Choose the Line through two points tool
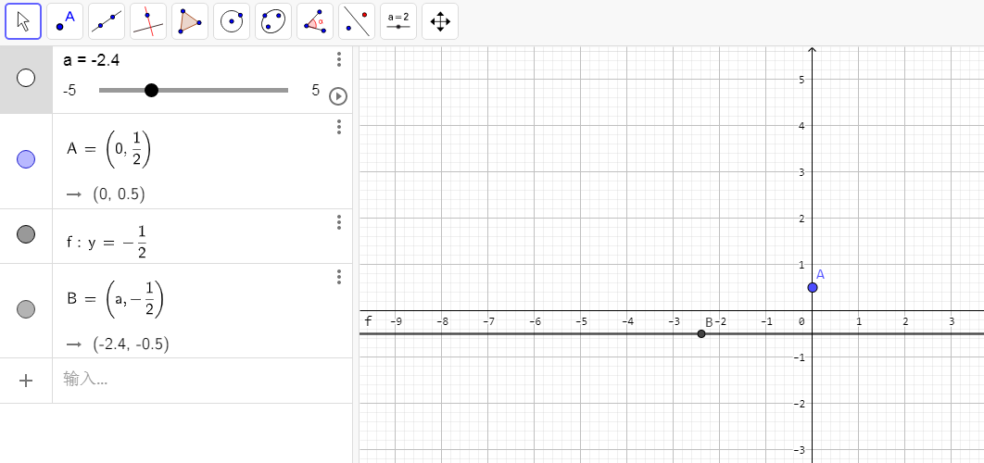Screen dimensions: 984x463 (107, 20)
